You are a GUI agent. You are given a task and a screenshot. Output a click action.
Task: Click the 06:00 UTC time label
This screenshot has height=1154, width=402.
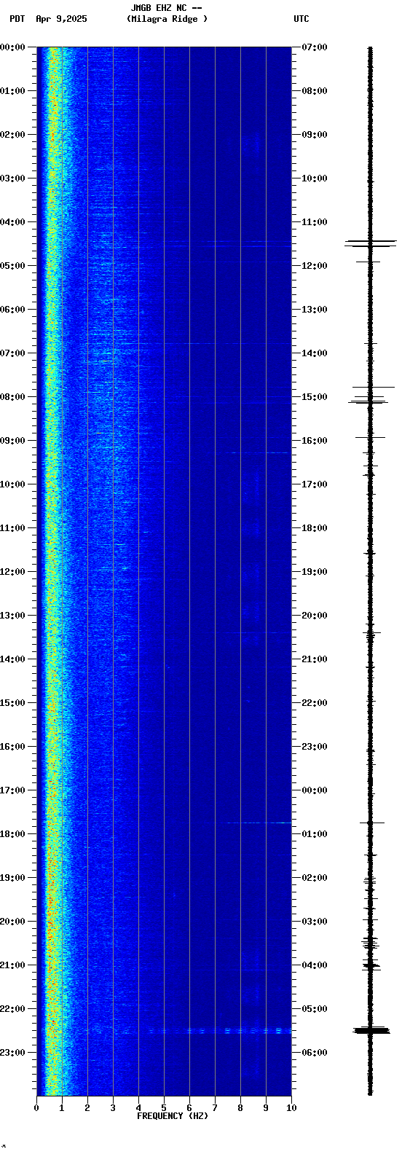315,1053
